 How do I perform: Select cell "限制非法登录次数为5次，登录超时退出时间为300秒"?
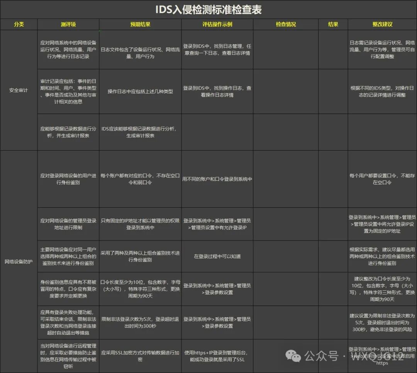click(140, 322)
